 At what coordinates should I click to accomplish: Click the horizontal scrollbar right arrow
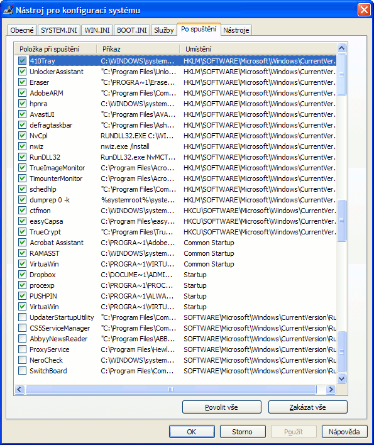[331, 389]
